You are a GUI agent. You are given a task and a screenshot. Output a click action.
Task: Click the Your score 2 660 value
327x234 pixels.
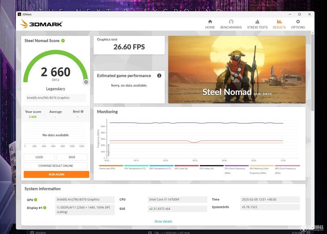pyautogui.click(x=33, y=117)
